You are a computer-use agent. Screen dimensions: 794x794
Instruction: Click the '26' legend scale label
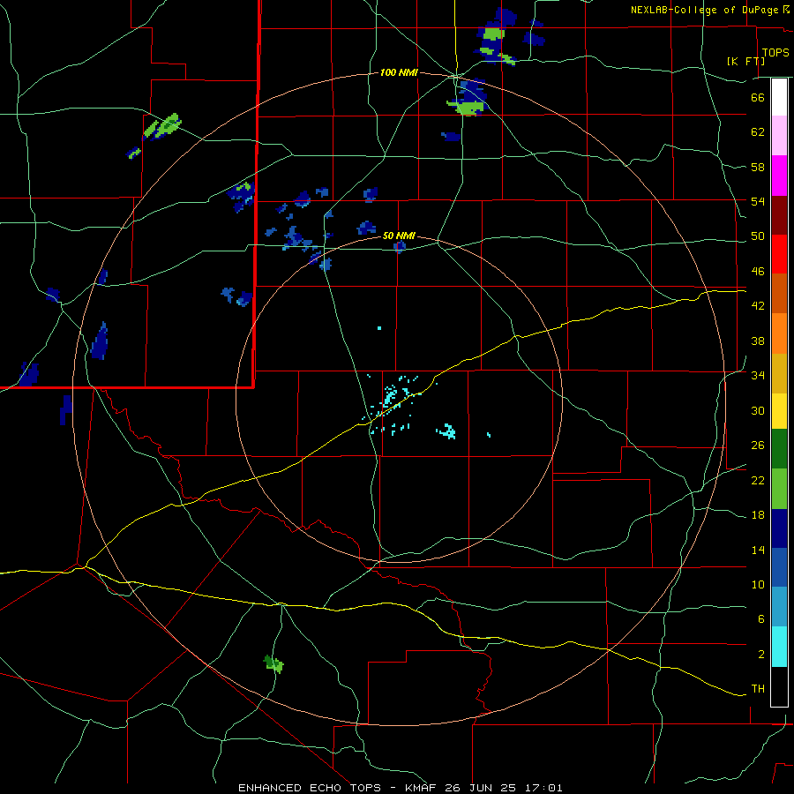(758, 446)
